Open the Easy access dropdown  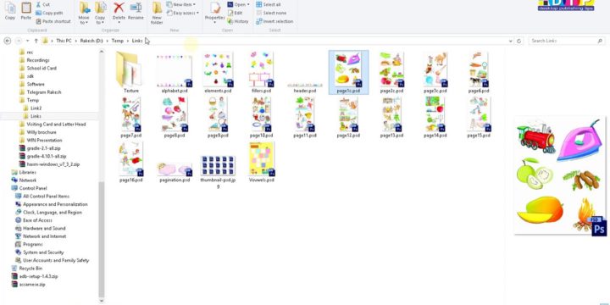point(182,13)
